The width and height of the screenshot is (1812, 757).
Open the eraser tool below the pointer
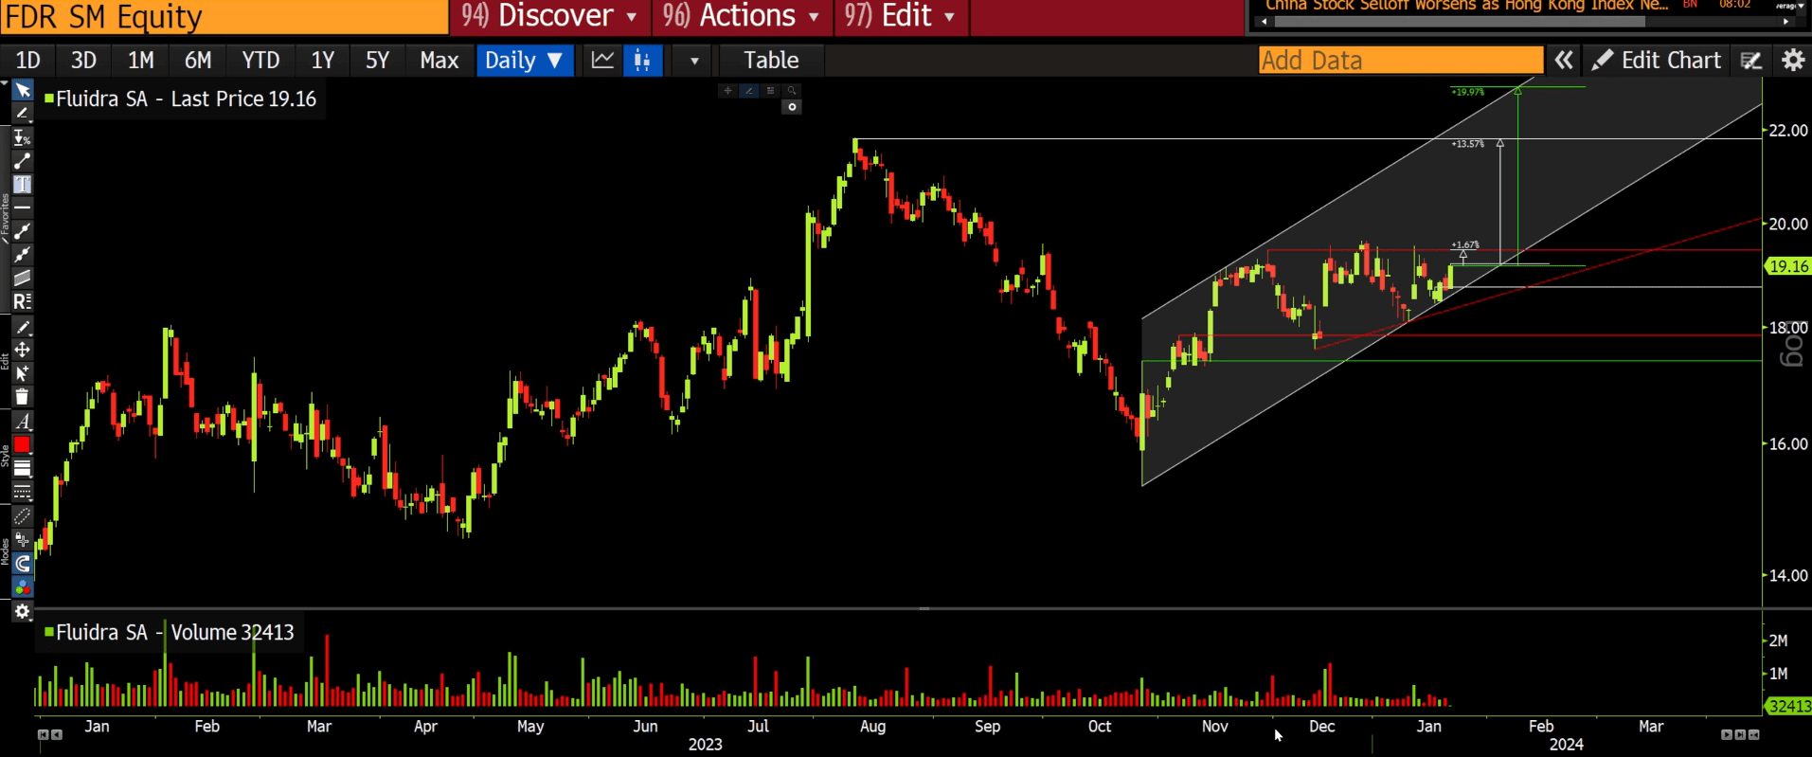pyautogui.click(x=22, y=114)
